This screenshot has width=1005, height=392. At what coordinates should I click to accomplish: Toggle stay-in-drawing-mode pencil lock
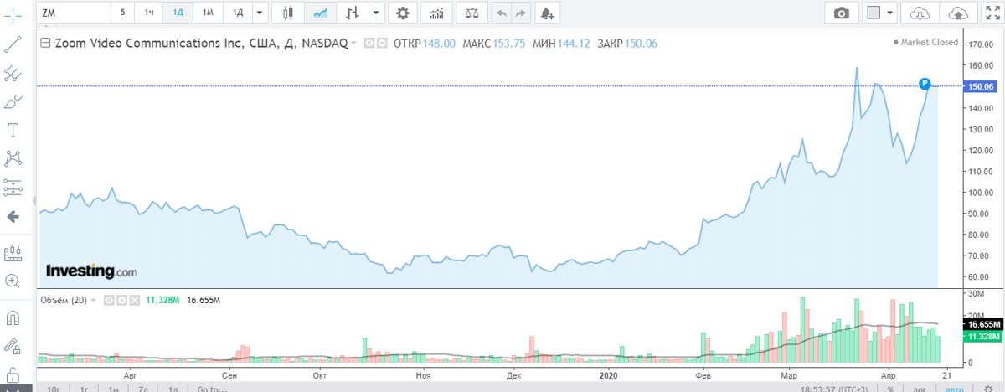tap(13, 345)
